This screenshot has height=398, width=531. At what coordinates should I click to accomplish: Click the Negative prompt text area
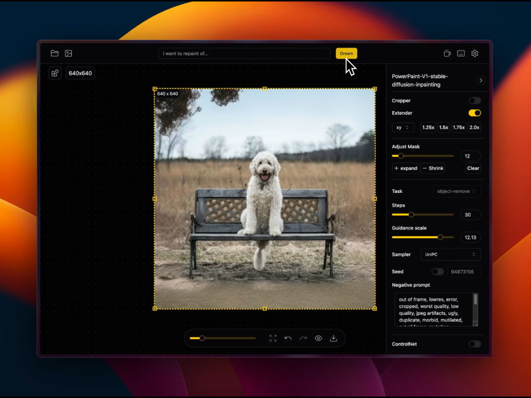point(434,309)
